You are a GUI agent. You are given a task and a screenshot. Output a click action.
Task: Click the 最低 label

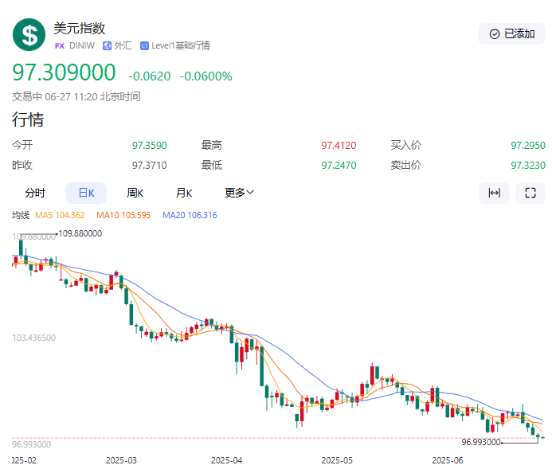pyautogui.click(x=212, y=165)
